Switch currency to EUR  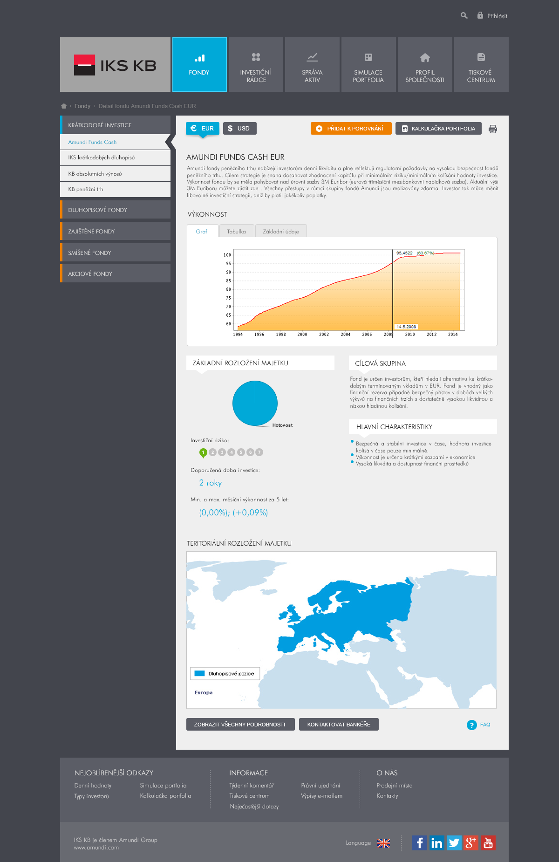coord(203,129)
